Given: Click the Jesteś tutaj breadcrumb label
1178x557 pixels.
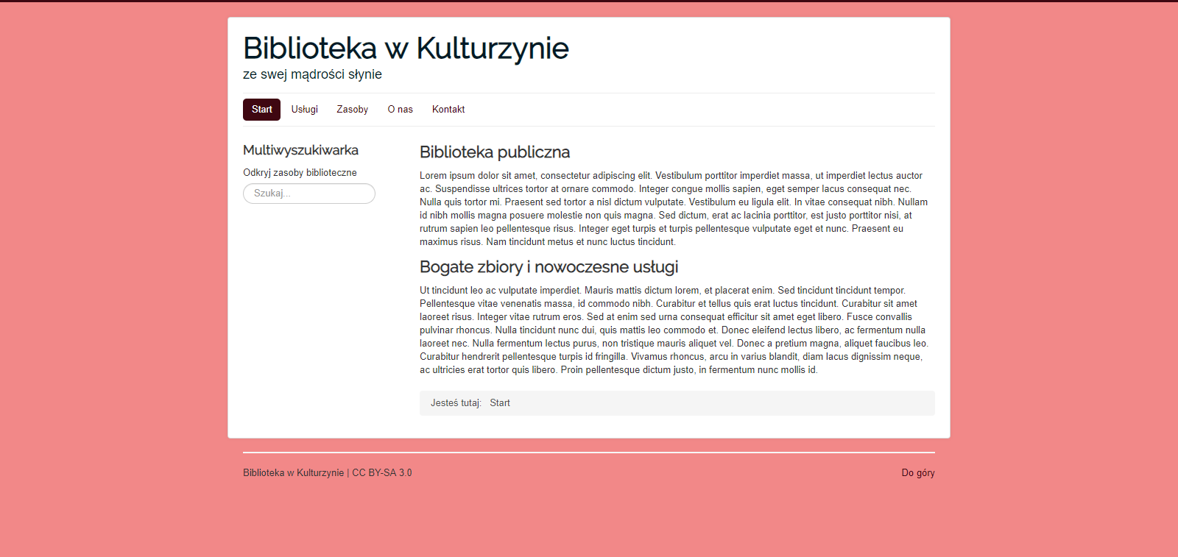Looking at the screenshot, I should coord(456,403).
